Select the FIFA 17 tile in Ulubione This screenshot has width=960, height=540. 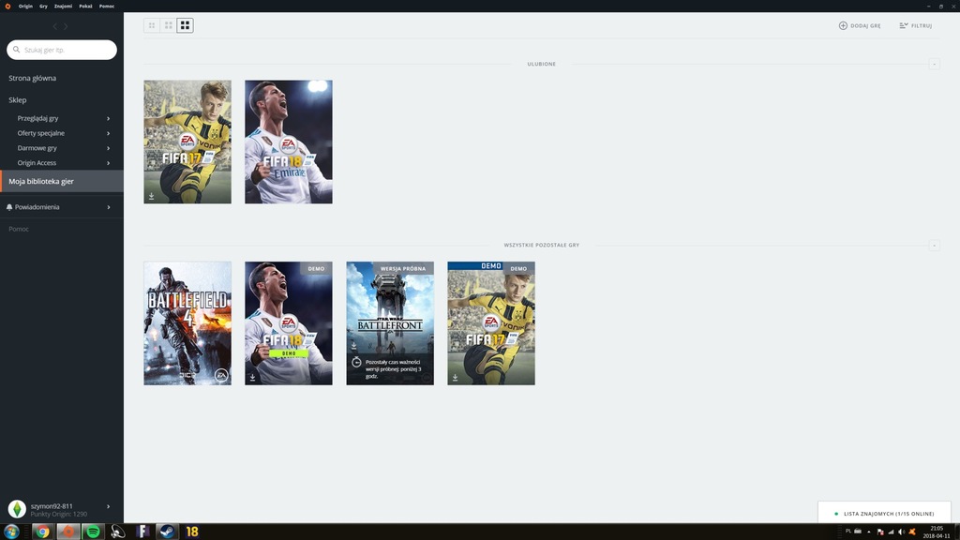187,142
